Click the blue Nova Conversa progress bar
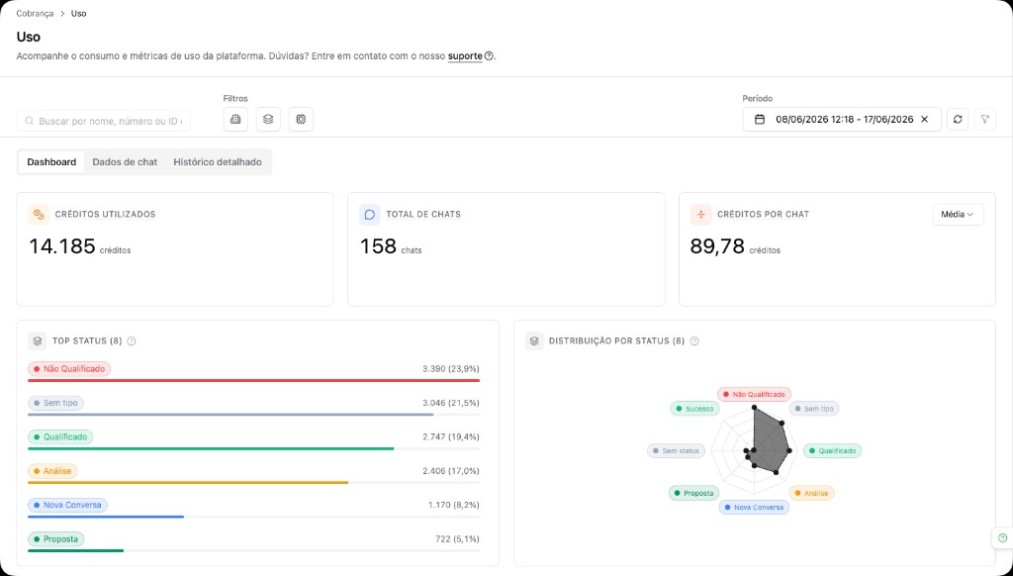This screenshot has width=1013, height=576. (106, 517)
